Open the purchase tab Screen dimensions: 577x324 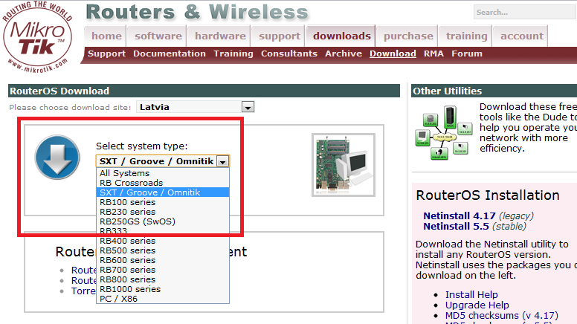tap(408, 36)
